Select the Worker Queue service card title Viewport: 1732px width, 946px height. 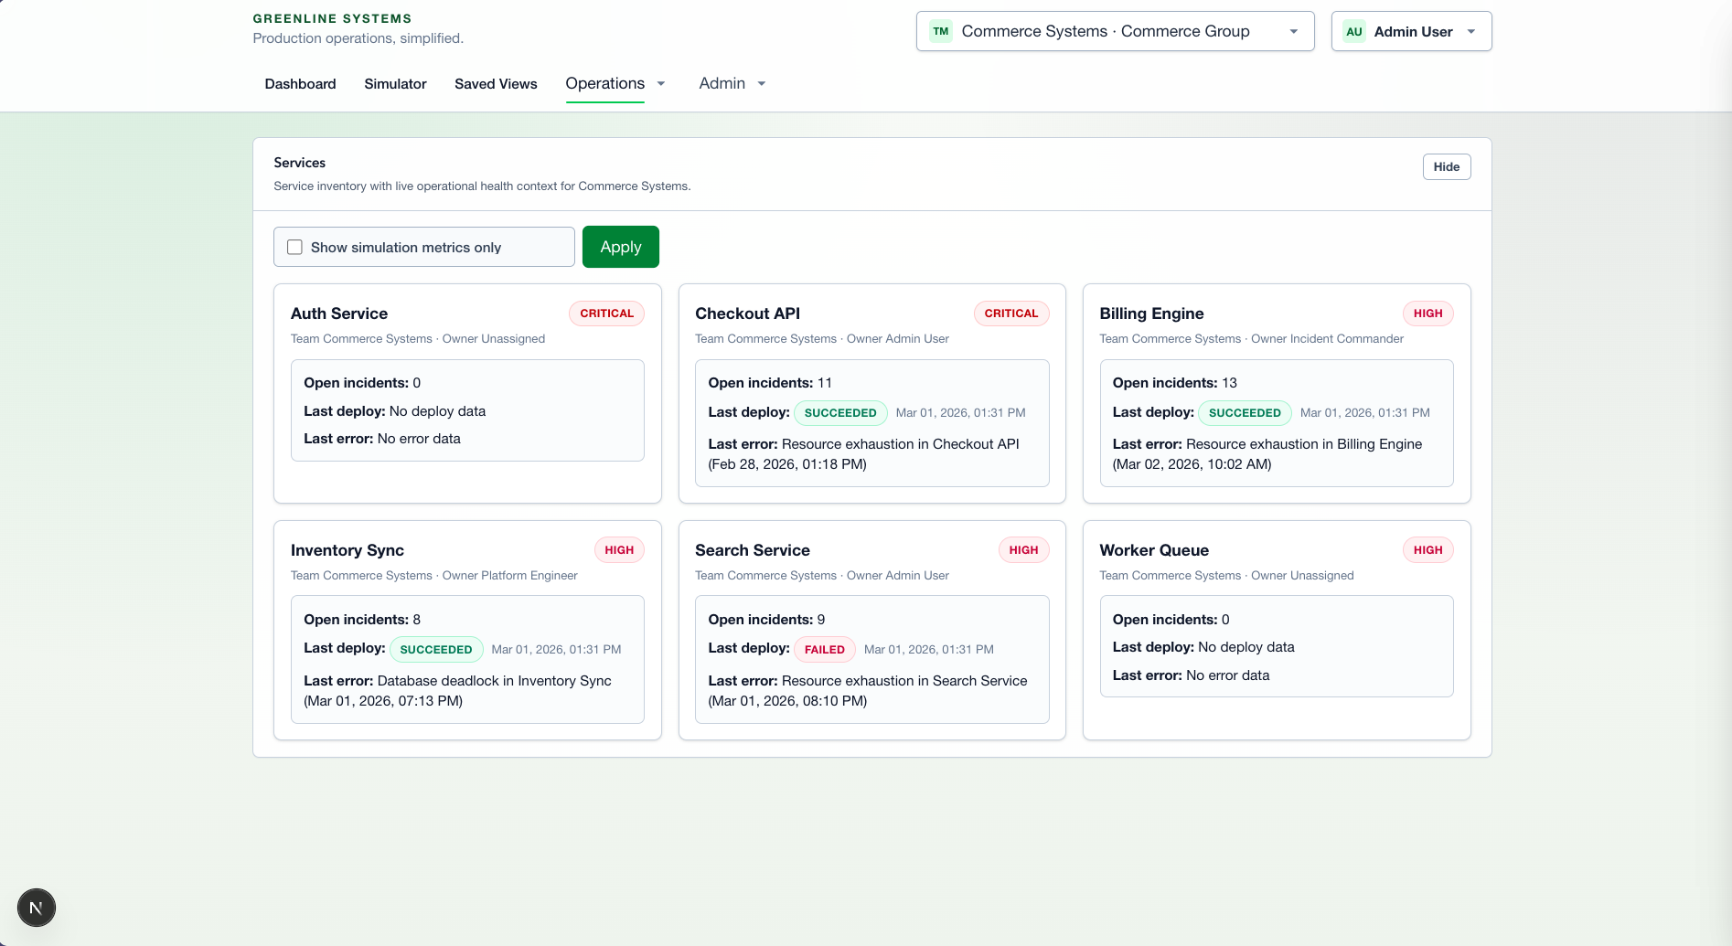pyautogui.click(x=1153, y=550)
